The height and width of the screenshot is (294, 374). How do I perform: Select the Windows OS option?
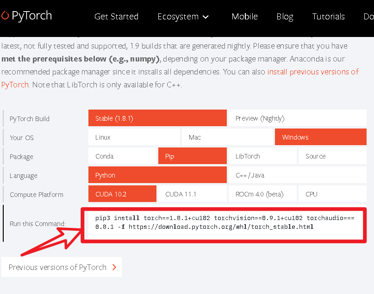tap(320, 137)
